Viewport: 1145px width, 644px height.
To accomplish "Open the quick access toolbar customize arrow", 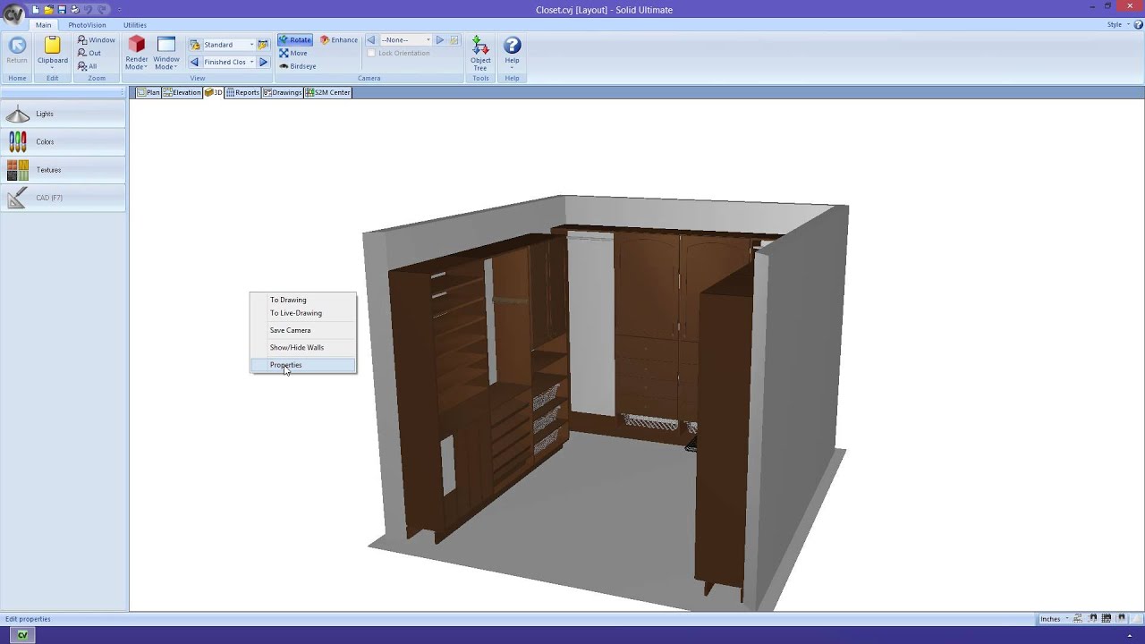I will click(120, 10).
